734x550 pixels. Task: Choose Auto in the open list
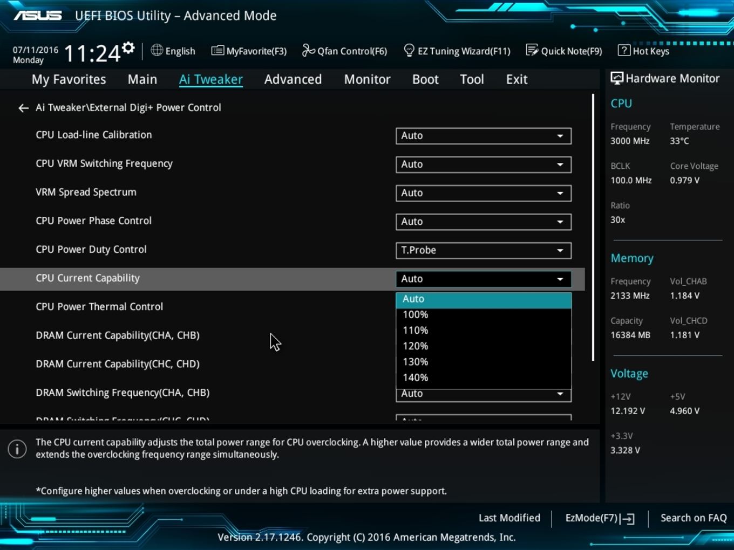484,299
